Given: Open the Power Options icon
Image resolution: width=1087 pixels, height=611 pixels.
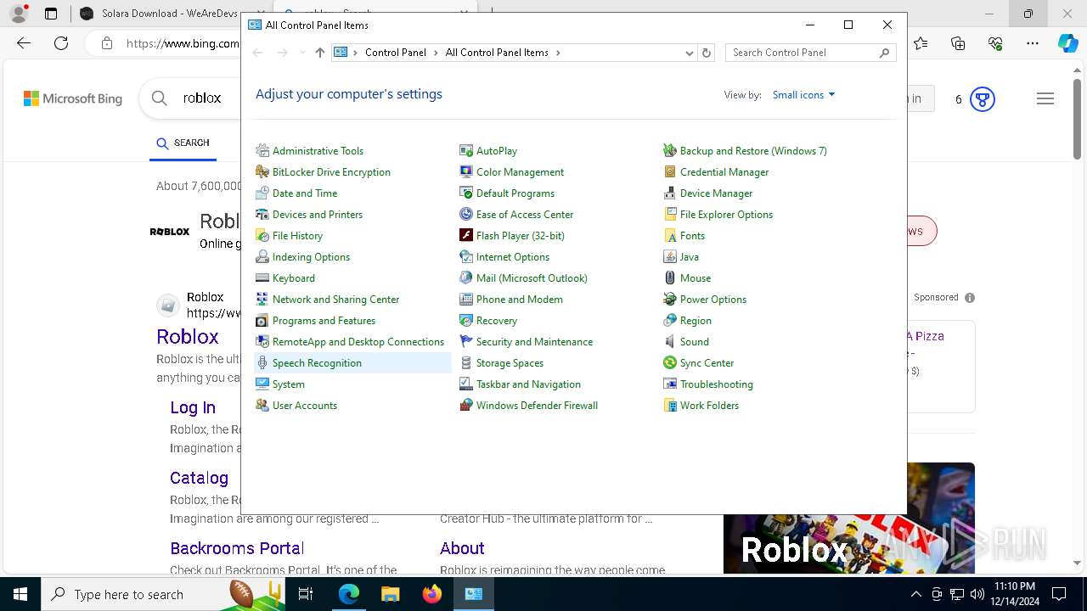Looking at the screenshot, I should tap(670, 300).
